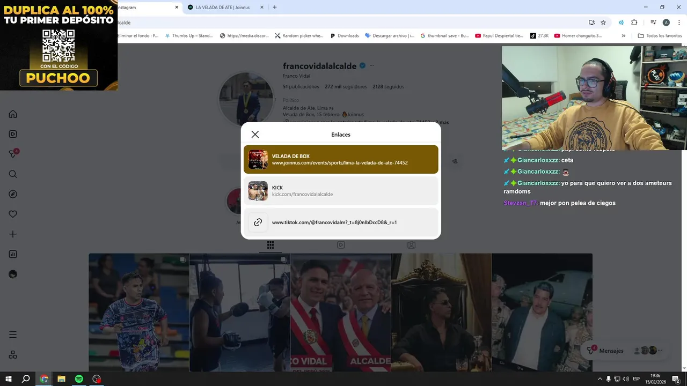Open profile picture of francovidalalcalde
Image resolution: width=687 pixels, height=386 pixels.
[246, 99]
